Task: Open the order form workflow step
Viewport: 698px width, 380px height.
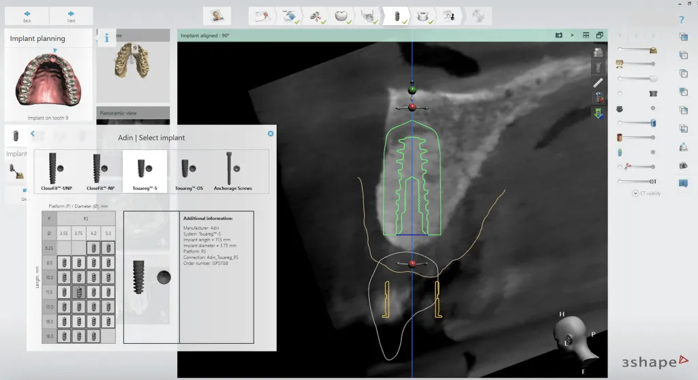Action: (x=262, y=16)
